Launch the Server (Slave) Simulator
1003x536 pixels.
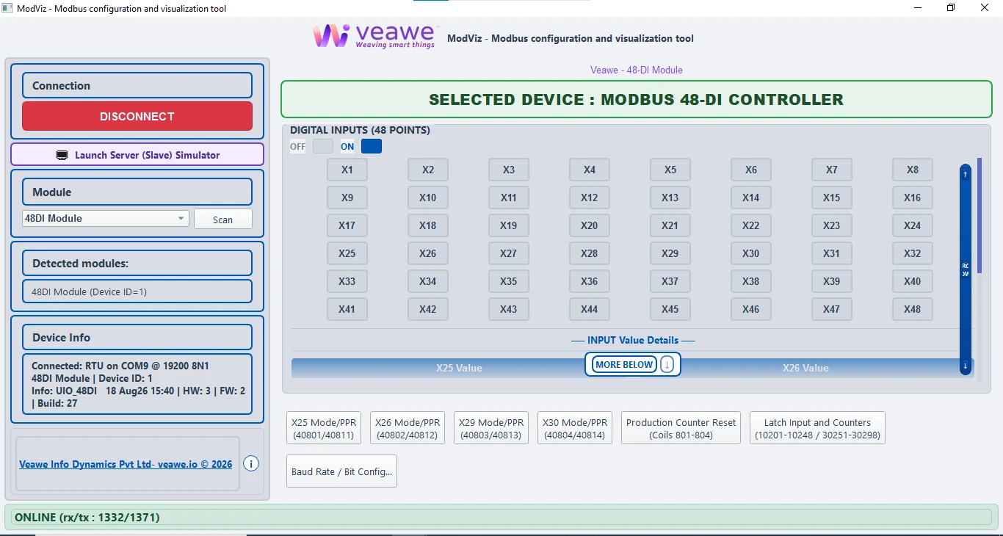click(x=137, y=155)
